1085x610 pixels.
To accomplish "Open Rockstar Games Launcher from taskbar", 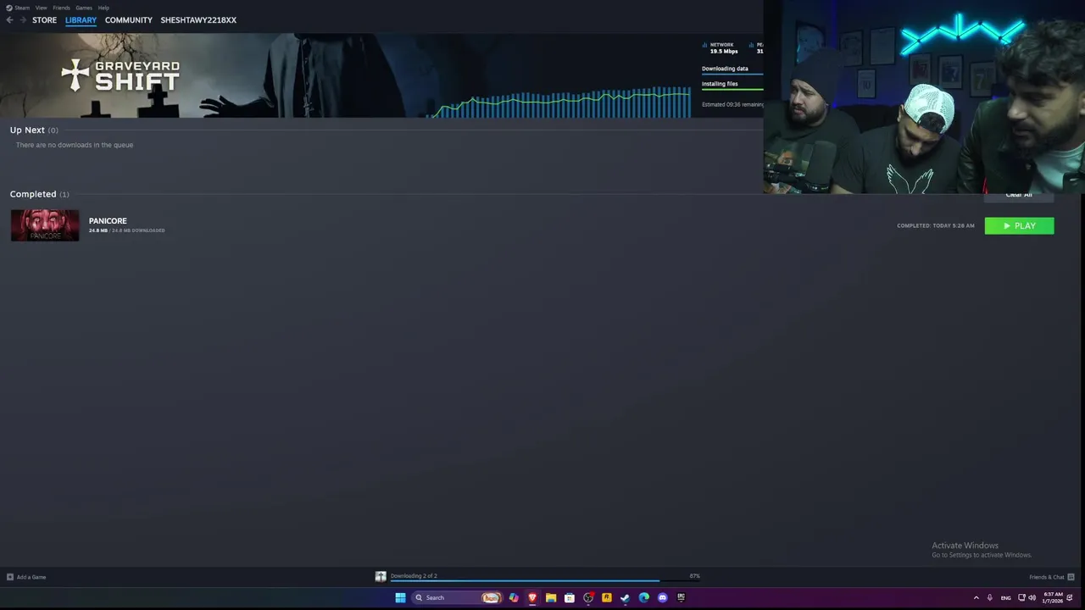I will (607, 597).
